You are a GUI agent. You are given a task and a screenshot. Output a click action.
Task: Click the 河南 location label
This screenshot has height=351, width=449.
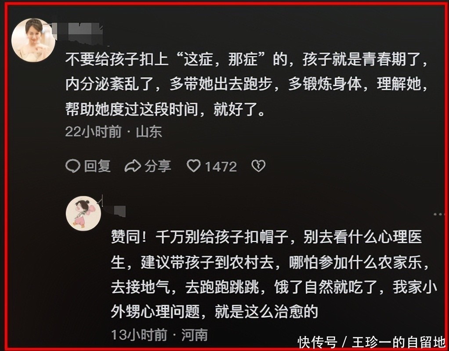click(195, 335)
